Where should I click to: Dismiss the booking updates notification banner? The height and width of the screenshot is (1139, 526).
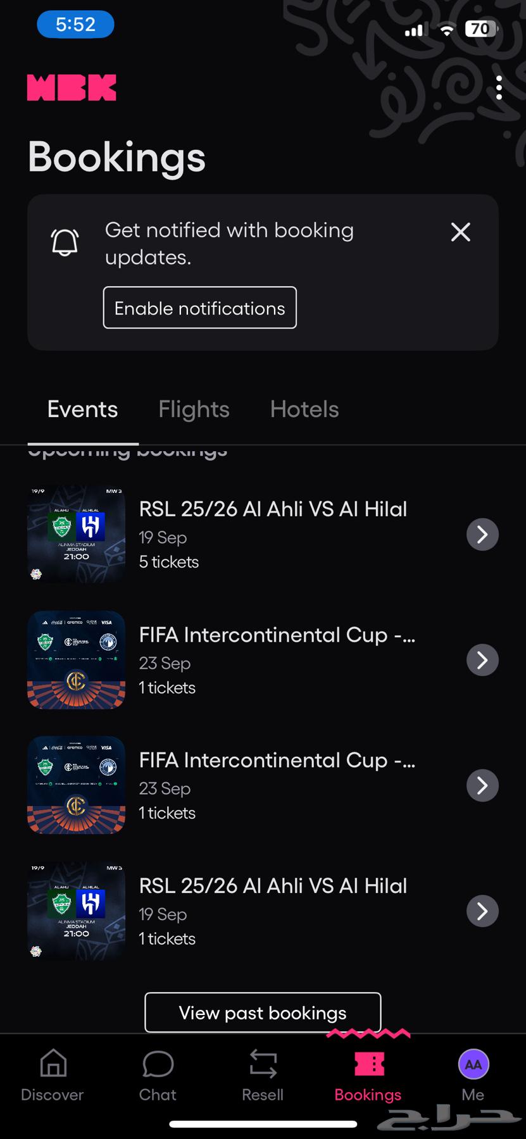461,232
